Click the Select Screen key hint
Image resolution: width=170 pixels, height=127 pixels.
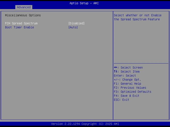coord(128,68)
